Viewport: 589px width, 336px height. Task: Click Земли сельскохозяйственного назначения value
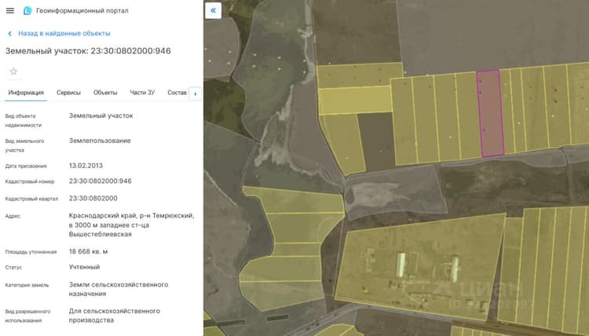click(x=119, y=289)
